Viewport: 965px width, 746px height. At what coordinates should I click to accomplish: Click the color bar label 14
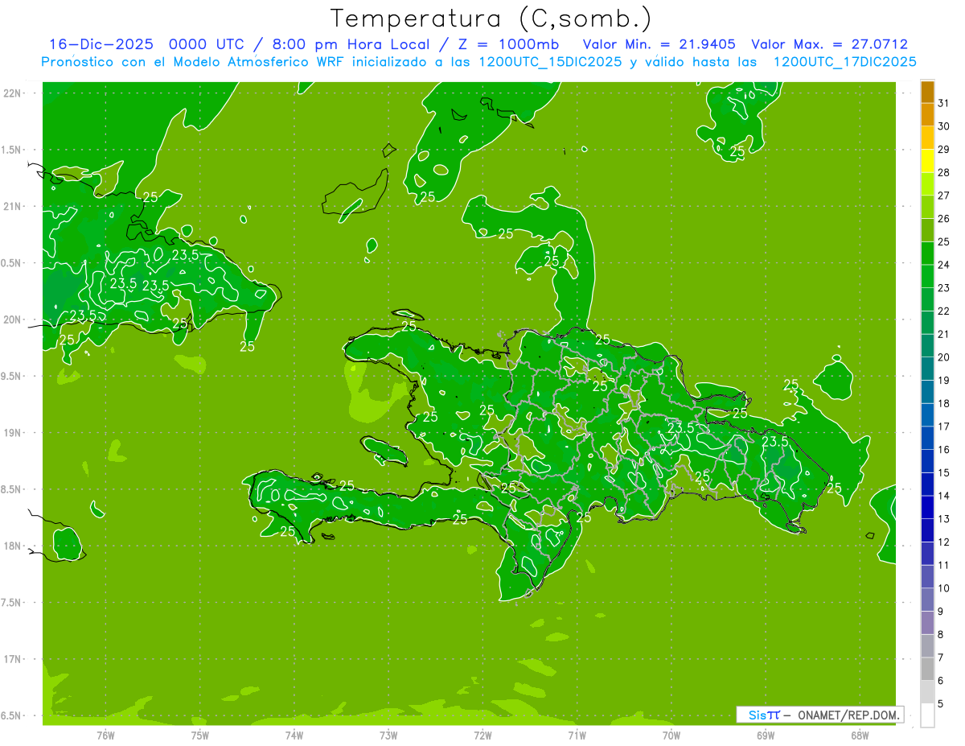[x=943, y=496]
